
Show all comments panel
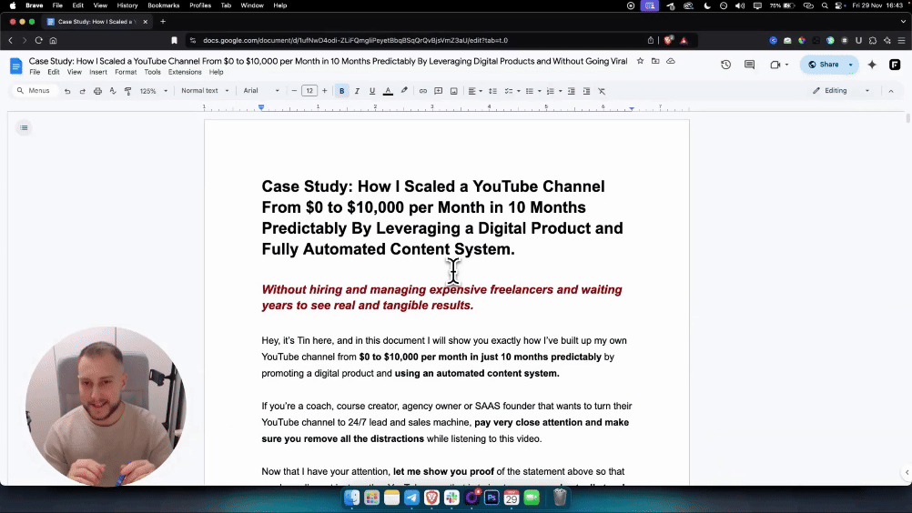coord(750,65)
